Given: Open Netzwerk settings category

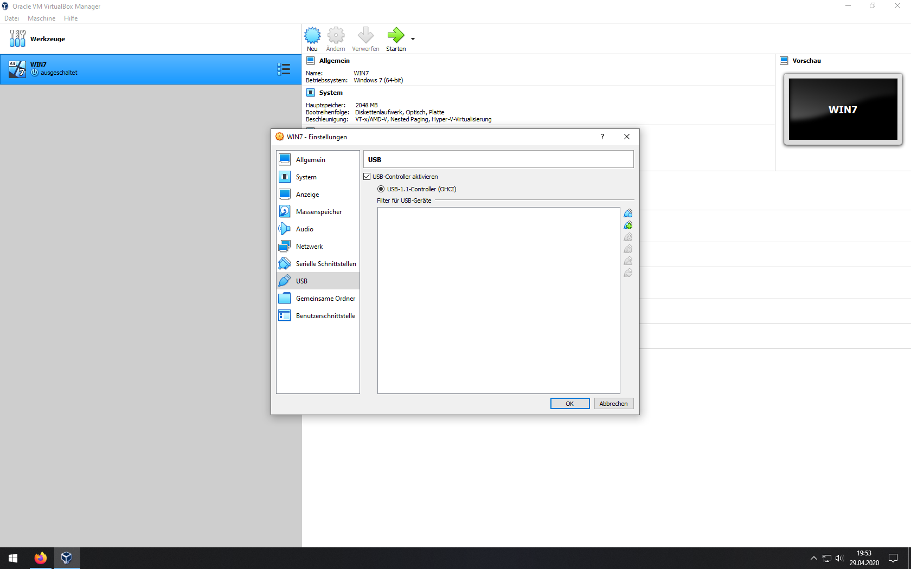Looking at the screenshot, I should coord(318,247).
